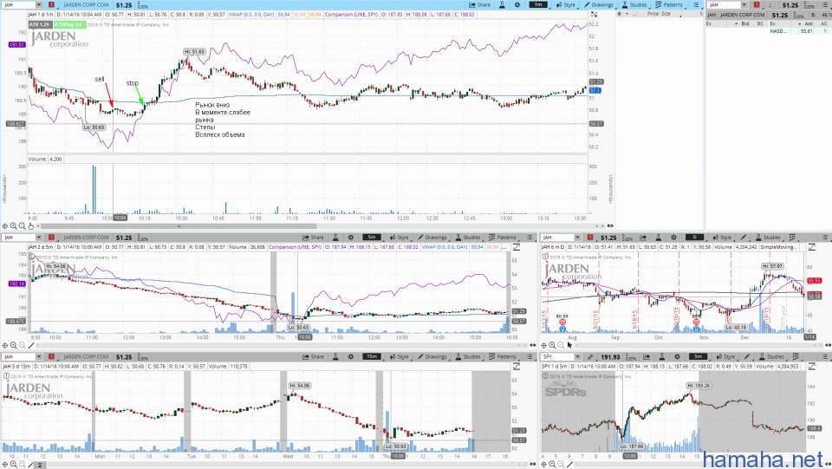This screenshot has width=832, height=469.
Task: Open the 1m timeframe selector on top chart
Action: 538,5
